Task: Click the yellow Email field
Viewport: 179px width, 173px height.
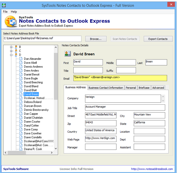Action: 120,78
